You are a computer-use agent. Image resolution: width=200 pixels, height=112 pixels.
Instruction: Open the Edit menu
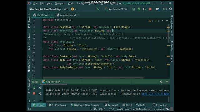pyautogui.click(x=42, y=3)
